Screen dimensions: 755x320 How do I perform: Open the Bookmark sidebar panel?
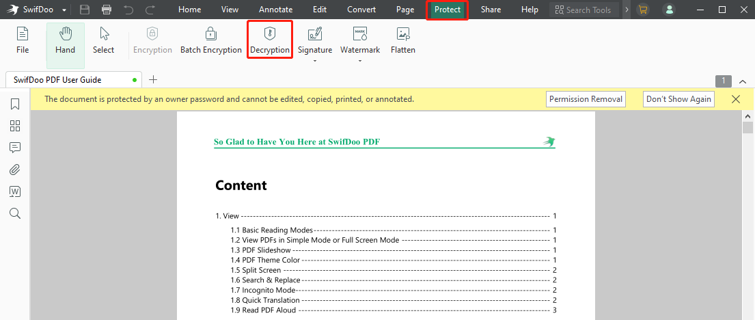tap(15, 104)
